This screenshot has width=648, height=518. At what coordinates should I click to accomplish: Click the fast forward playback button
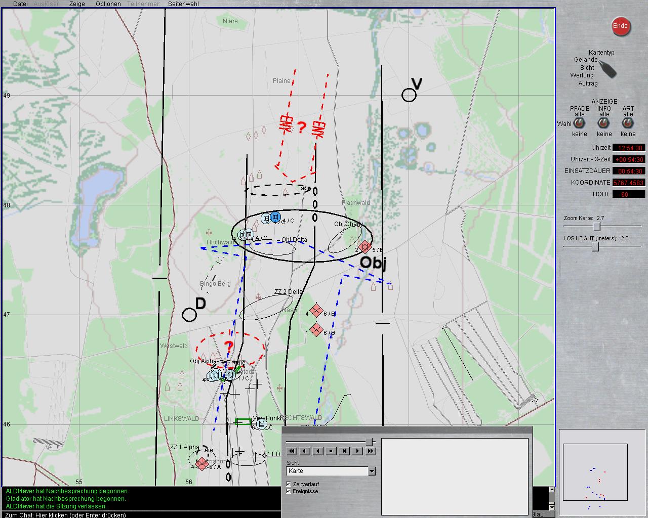[371, 451]
